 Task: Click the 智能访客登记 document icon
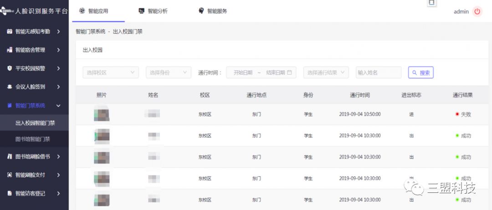(10, 193)
